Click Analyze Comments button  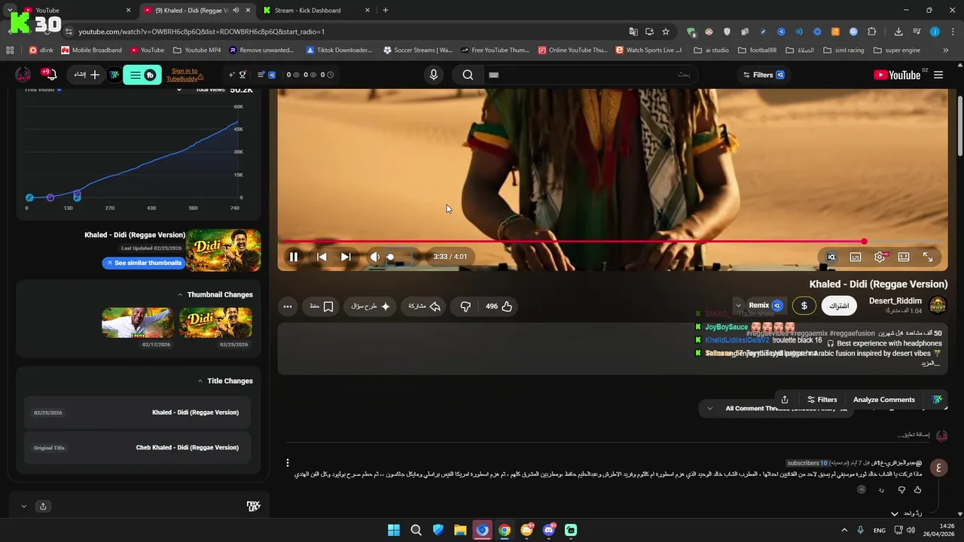click(x=884, y=400)
